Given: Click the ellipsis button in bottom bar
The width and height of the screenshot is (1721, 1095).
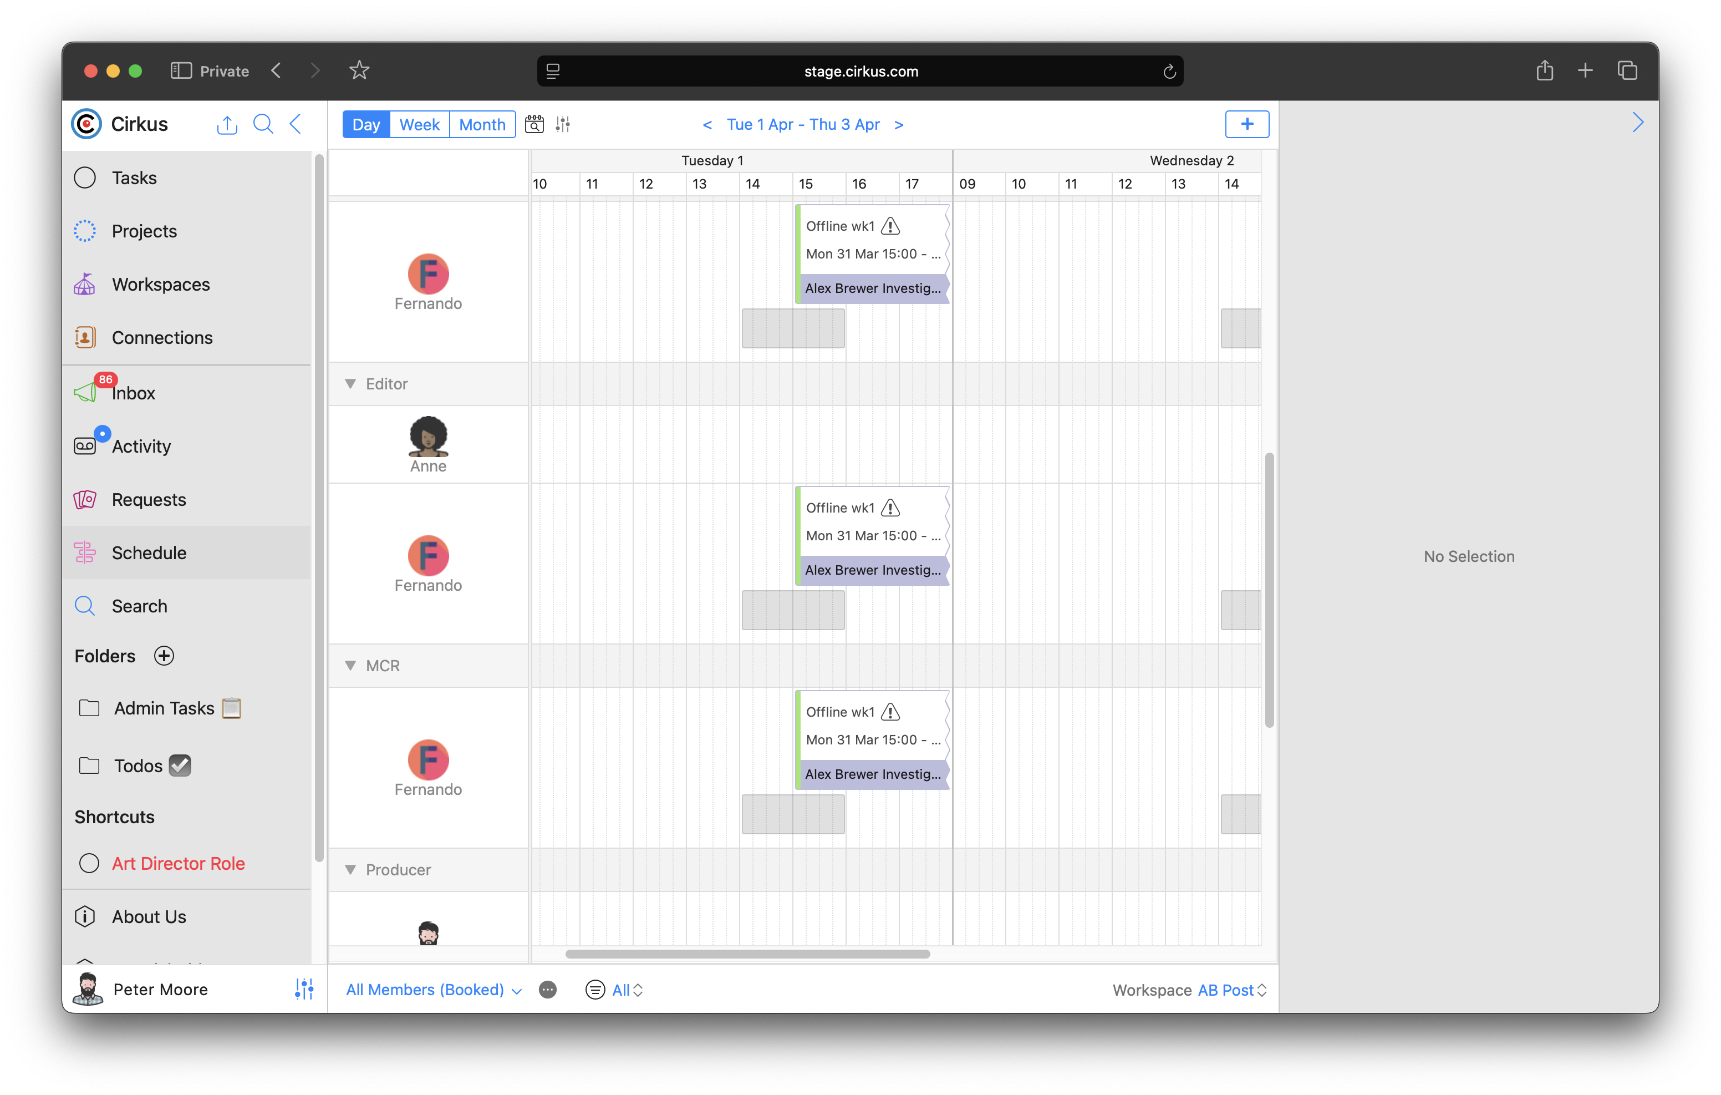Looking at the screenshot, I should (x=547, y=990).
